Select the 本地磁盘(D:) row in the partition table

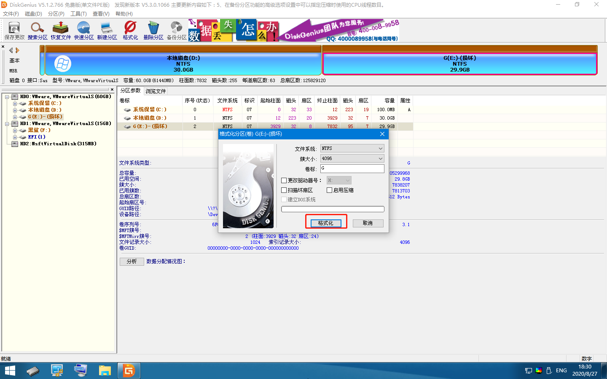click(x=265, y=118)
